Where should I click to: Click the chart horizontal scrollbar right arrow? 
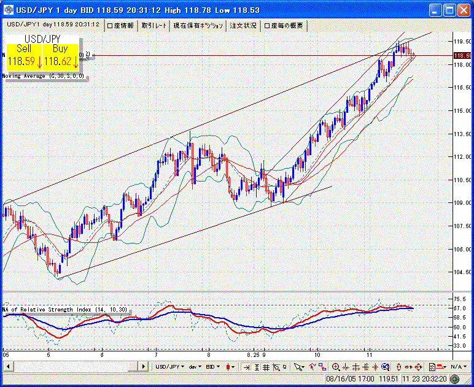(x=145, y=367)
